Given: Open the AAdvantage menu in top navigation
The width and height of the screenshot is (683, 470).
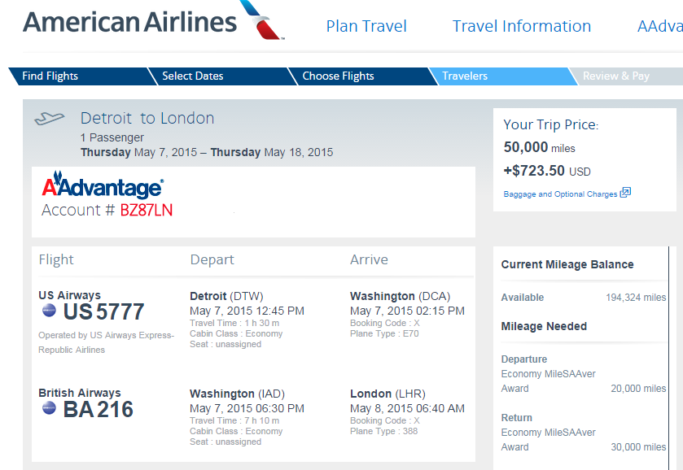Looking at the screenshot, I should (660, 26).
